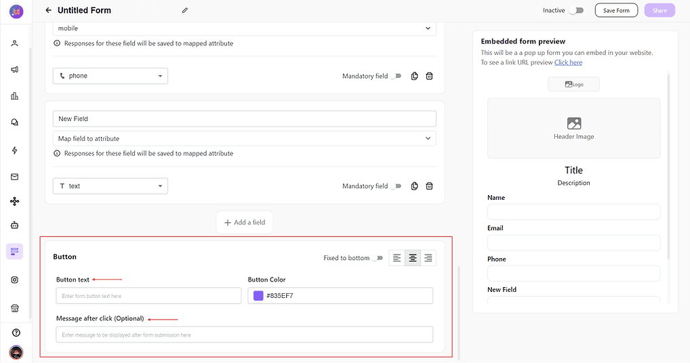This screenshot has height=363, width=690.
Task: Select the highlighted forms icon in sidebar
Action: tap(14, 251)
